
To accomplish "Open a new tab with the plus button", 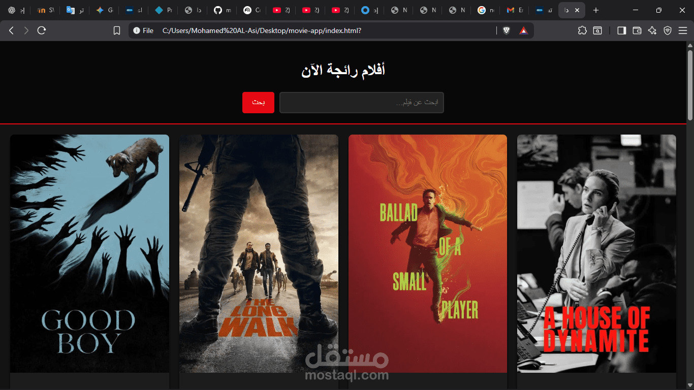I will click(595, 10).
